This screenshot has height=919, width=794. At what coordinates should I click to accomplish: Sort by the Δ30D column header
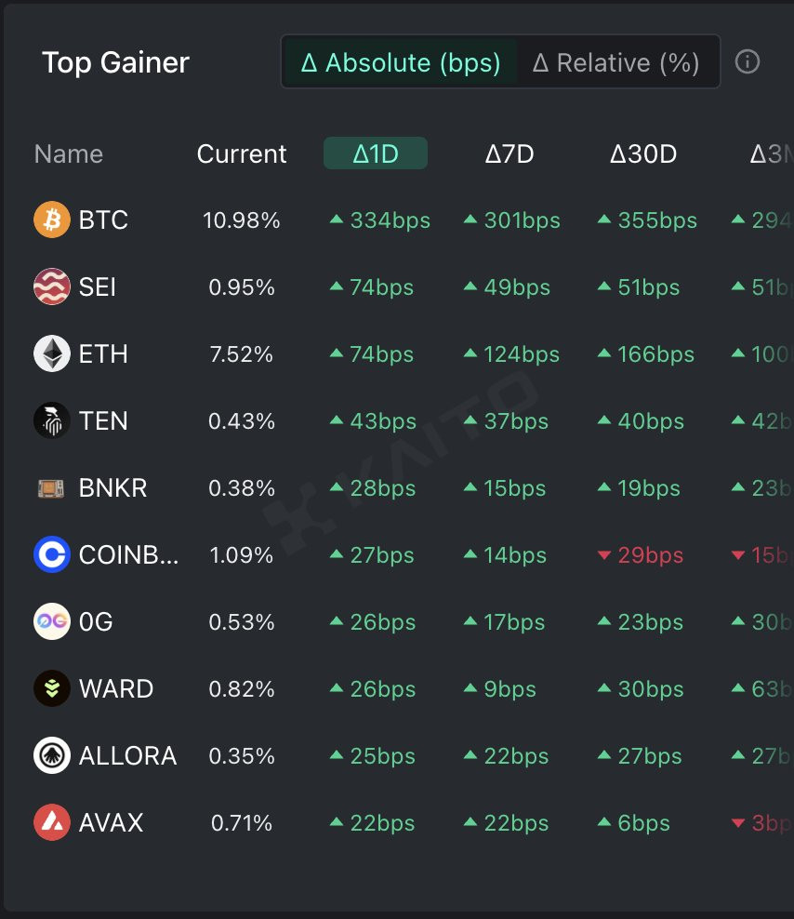coord(642,154)
